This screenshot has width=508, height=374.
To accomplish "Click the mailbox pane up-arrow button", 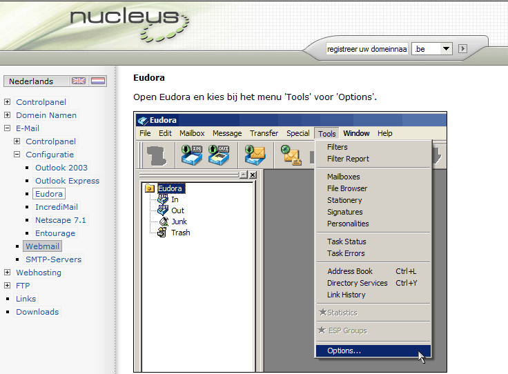I will (x=244, y=175).
